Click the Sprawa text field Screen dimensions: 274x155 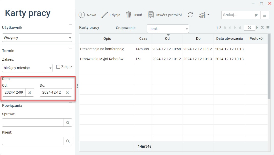[x=33, y=123]
